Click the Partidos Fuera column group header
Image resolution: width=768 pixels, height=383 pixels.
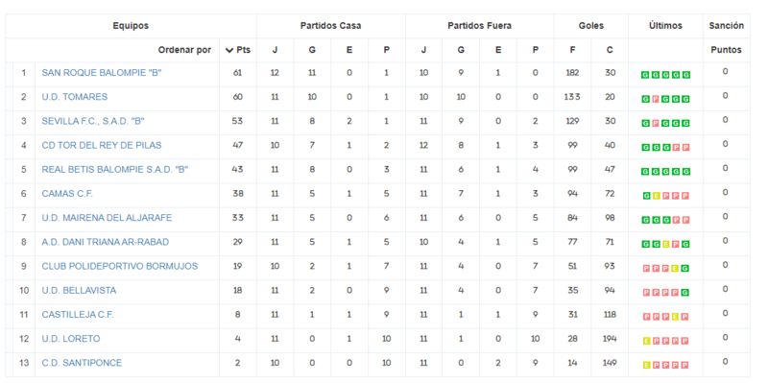(x=479, y=26)
